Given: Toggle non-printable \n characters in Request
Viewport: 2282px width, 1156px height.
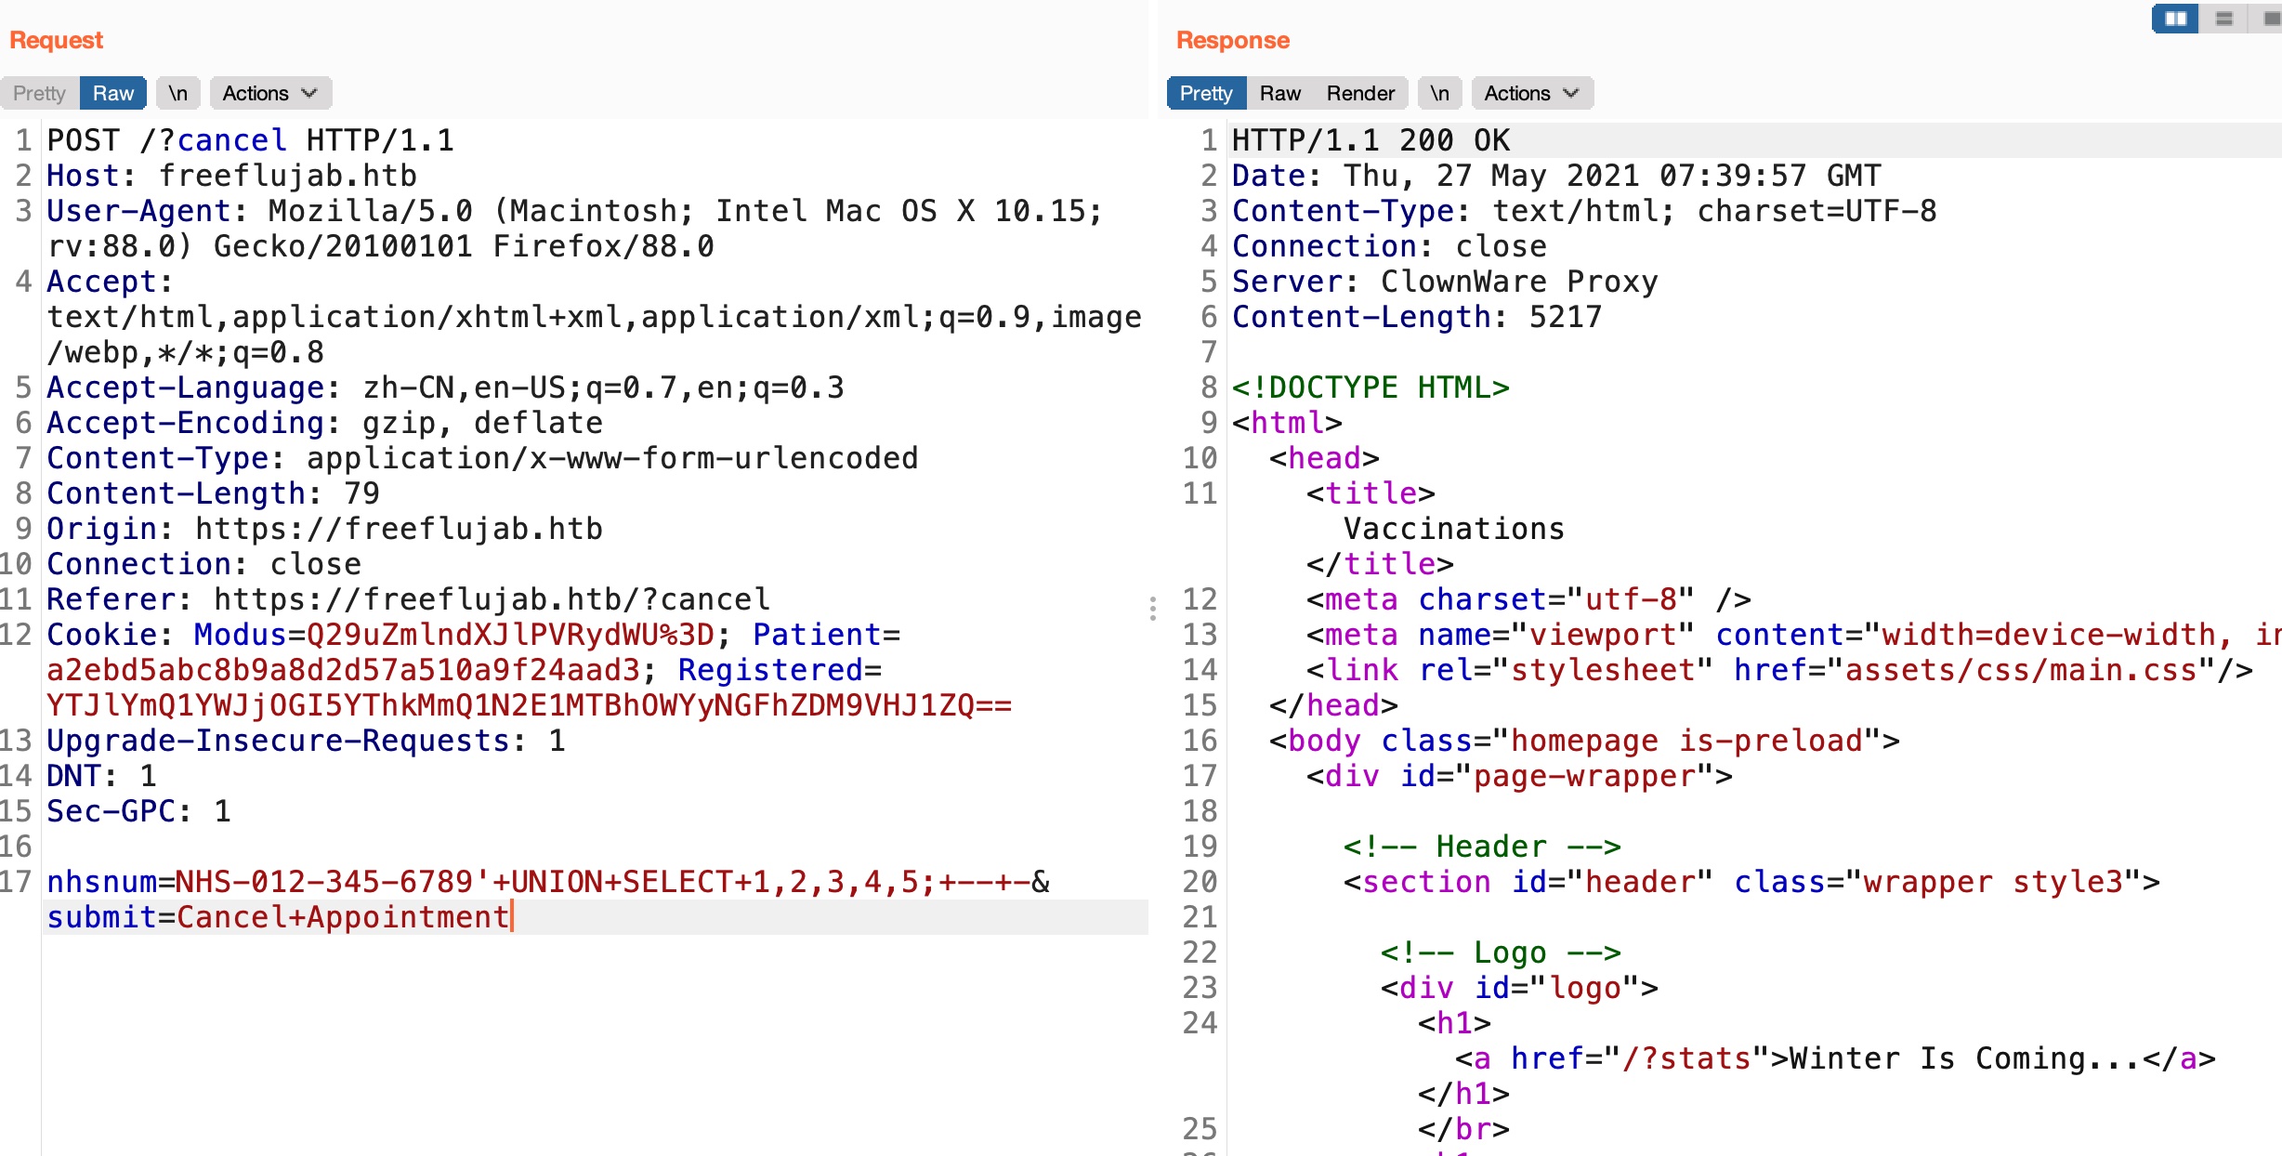Looking at the screenshot, I should pyautogui.click(x=177, y=93).
